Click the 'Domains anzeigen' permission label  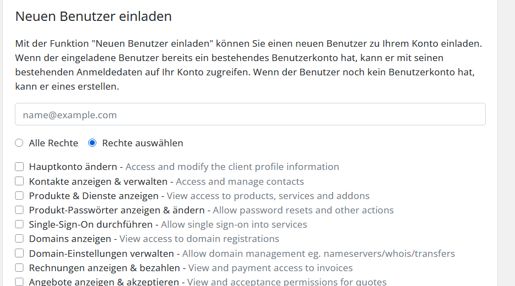[x=71, y=239]
